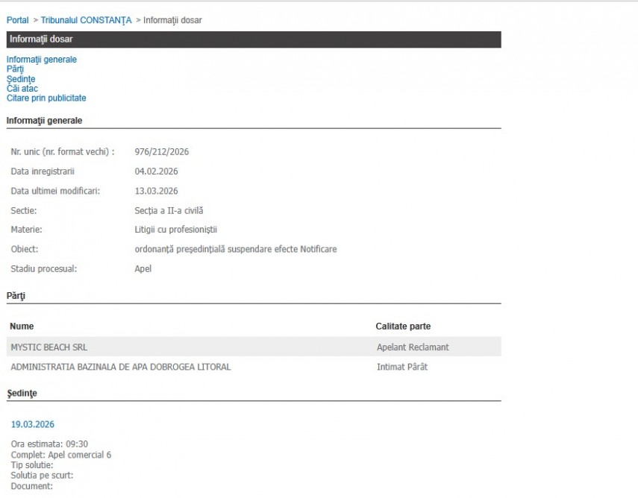Open the 19.03.2026 hearing date link
The width and height of the screenshot is (638, 498).
(33, 425)
